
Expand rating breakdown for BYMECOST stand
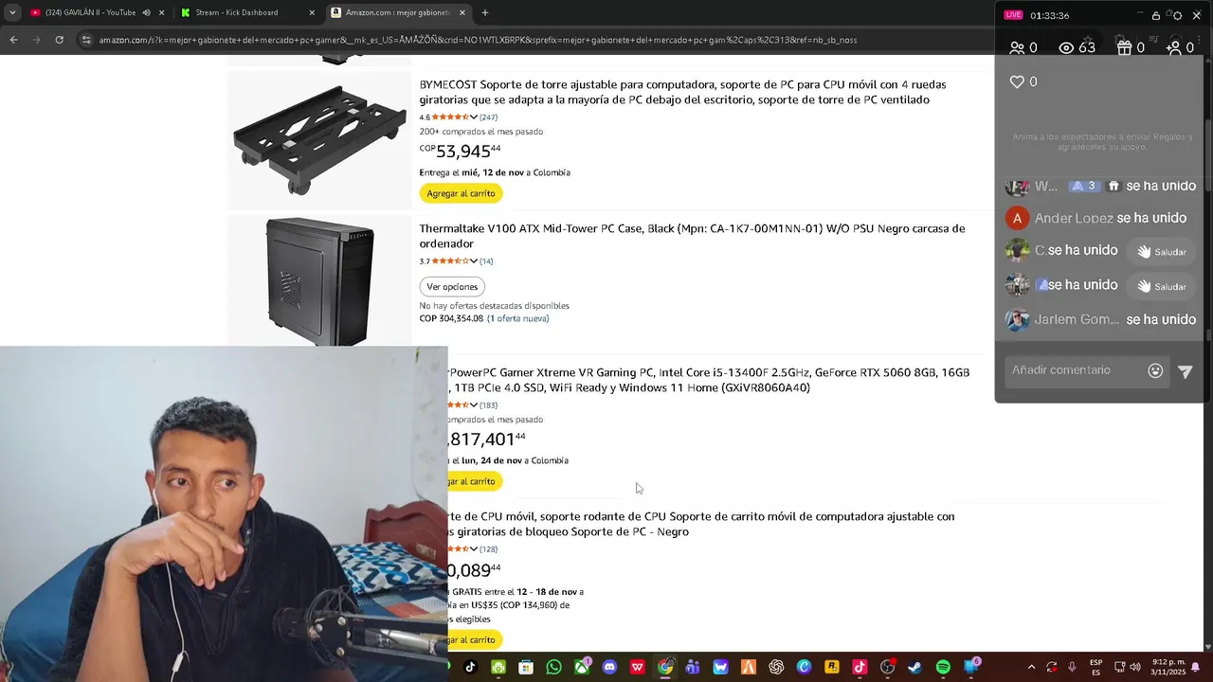click(x=474, y=117)
